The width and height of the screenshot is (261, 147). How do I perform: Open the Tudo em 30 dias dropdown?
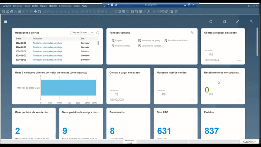82,33
